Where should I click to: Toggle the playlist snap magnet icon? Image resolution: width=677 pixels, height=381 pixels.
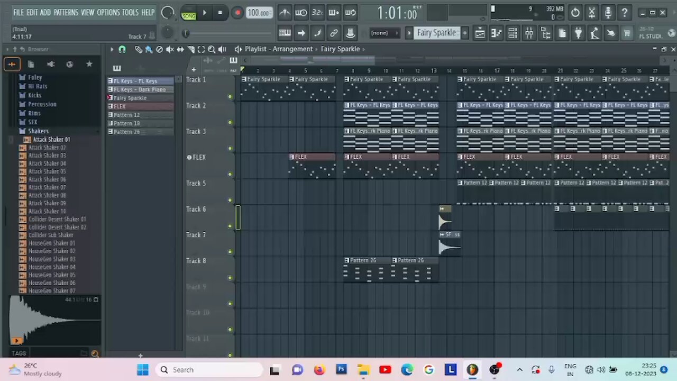tap(122, 49)
